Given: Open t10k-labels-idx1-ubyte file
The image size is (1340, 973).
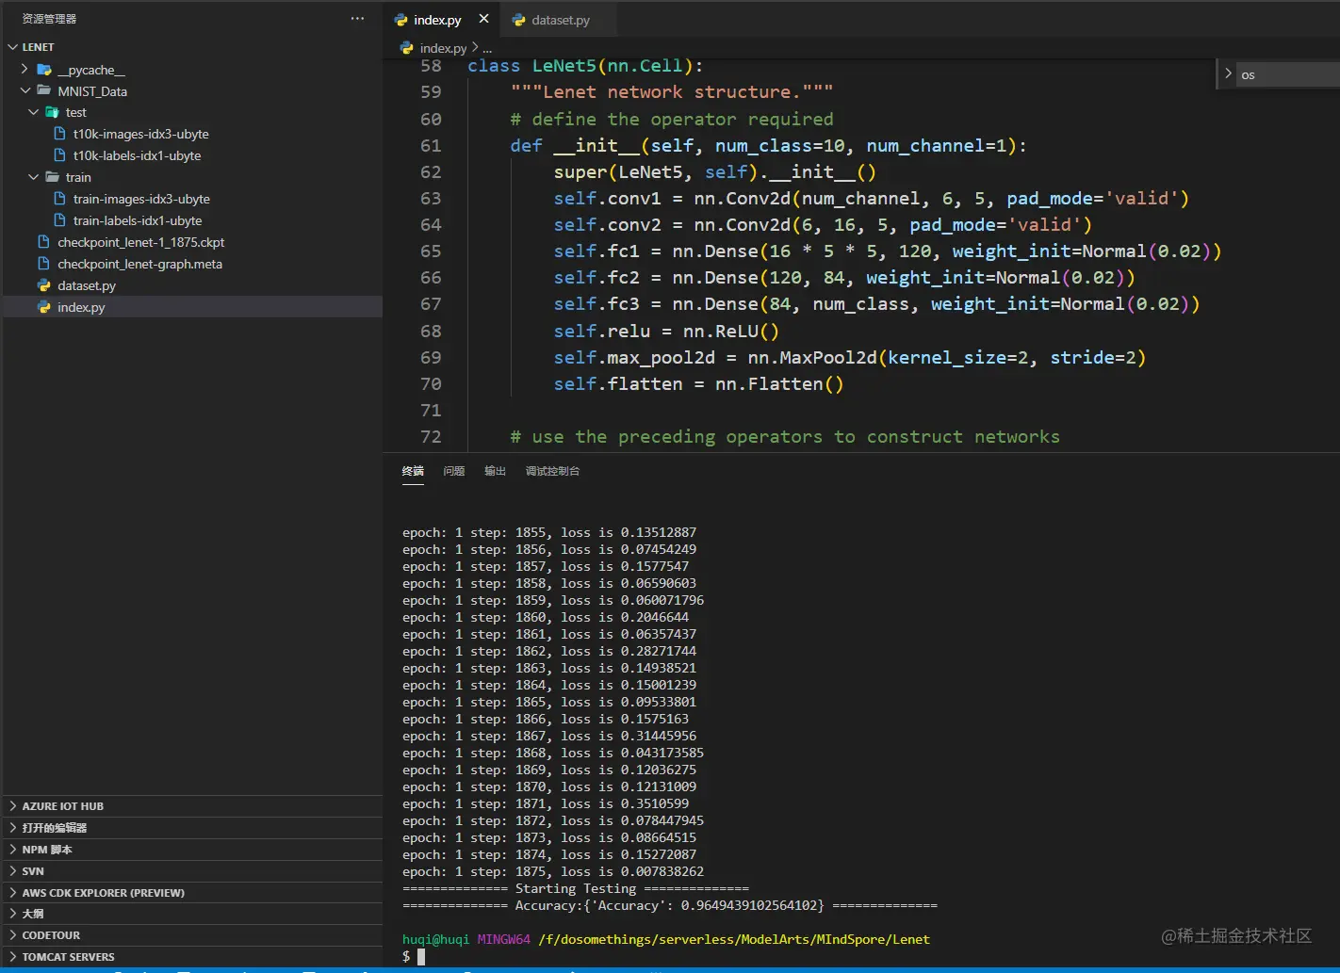Looking at the screenshot, I should point(137,155).
